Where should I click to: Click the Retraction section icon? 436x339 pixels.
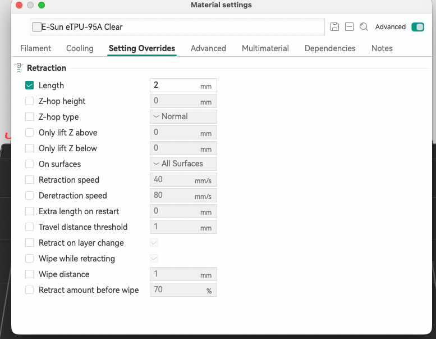(19, 67)
